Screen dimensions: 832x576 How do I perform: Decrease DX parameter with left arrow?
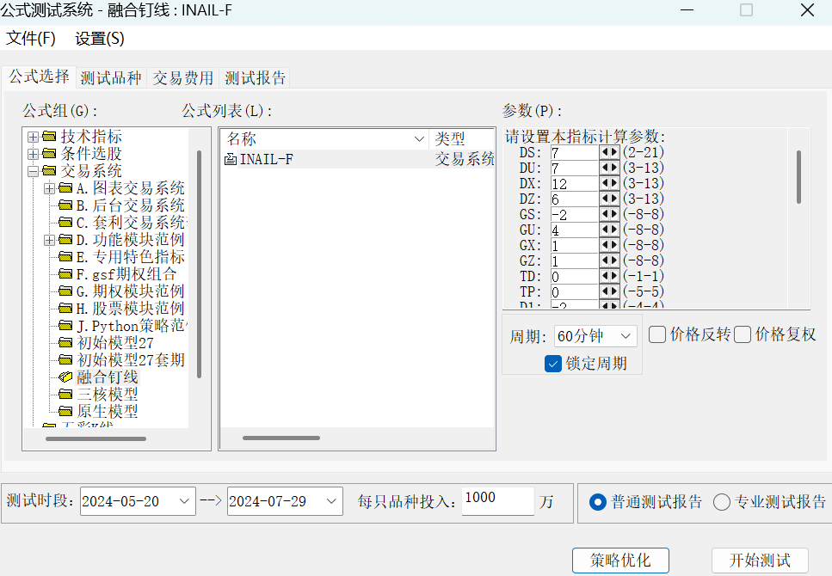pyautogui.click(x=604, y=183)
